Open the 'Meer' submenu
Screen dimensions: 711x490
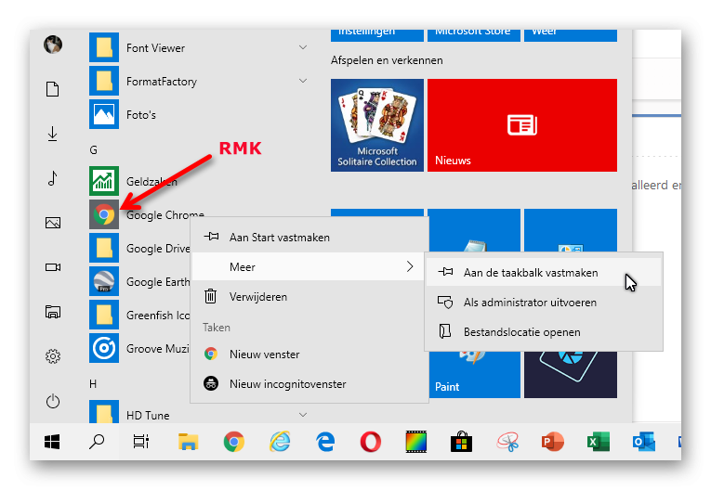point(309,266)
